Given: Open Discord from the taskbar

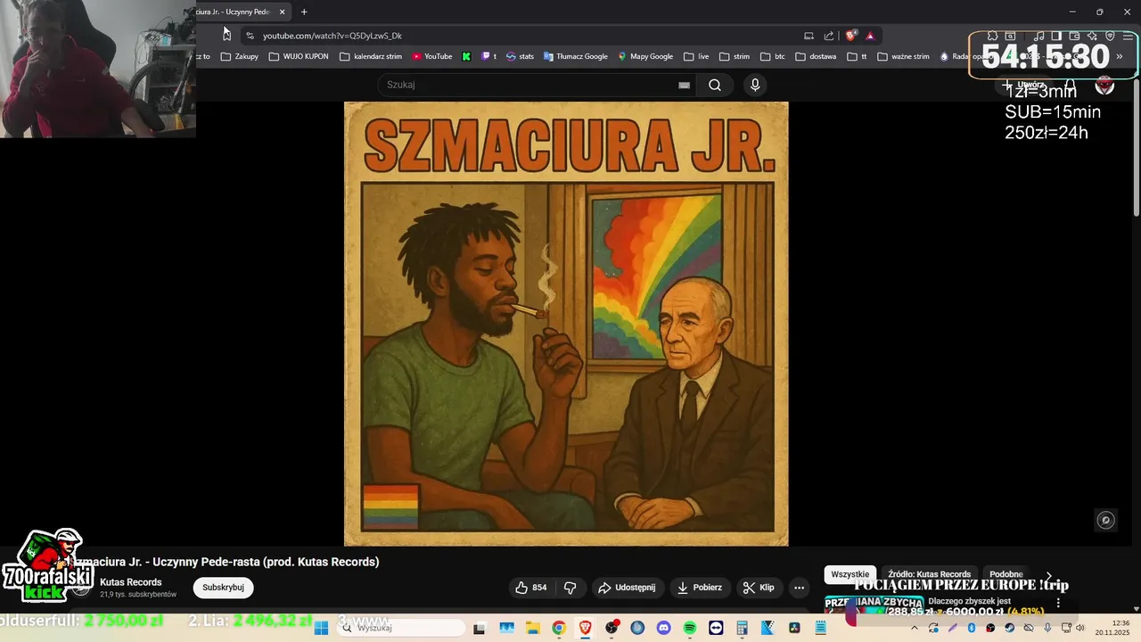Looking at the screenshot, I should tap(663, 628).
